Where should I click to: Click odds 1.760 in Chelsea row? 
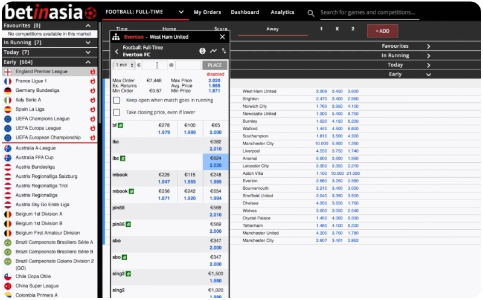(x=353, y=203)
